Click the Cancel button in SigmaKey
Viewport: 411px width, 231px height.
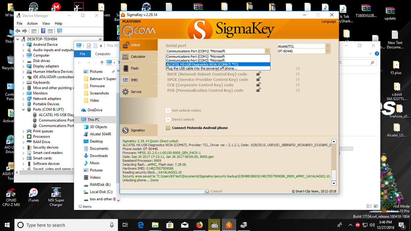coord(214,191)
